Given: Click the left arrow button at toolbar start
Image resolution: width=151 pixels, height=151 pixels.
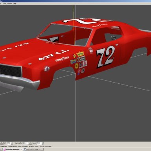Looking at the screenshot, I should click(x=1, y=143).
